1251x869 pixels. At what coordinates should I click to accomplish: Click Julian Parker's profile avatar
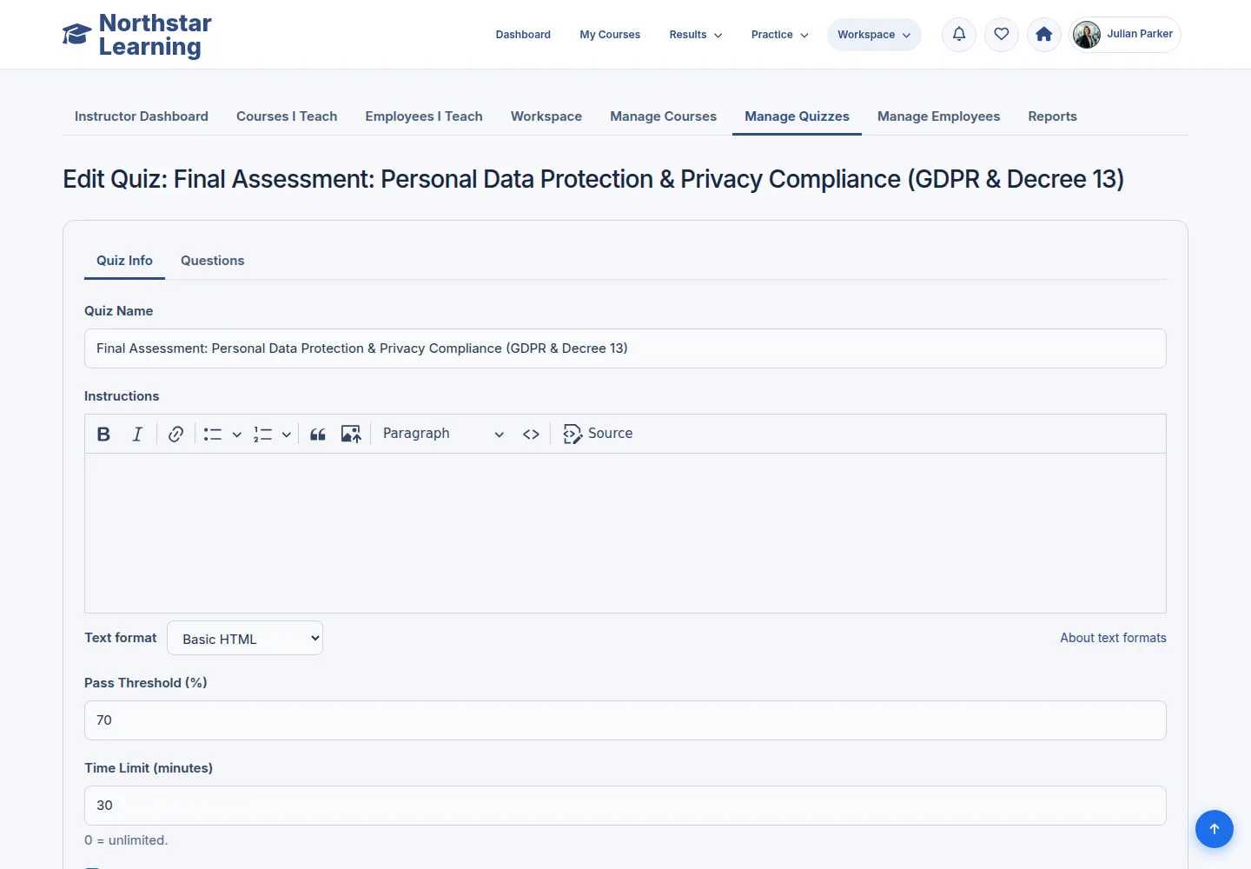click(1087, 35)
